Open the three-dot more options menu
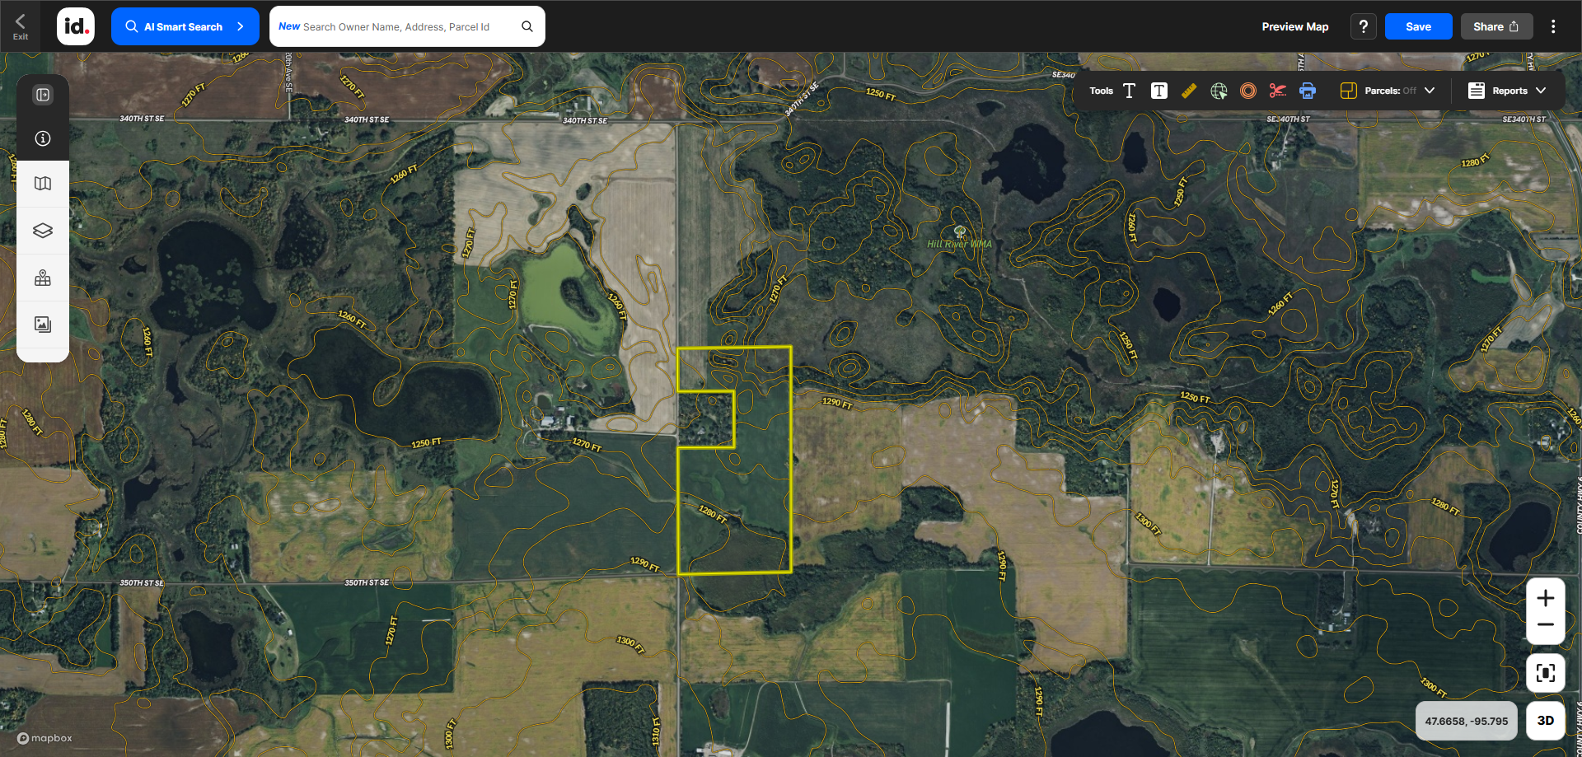 tap(1553, 26)
